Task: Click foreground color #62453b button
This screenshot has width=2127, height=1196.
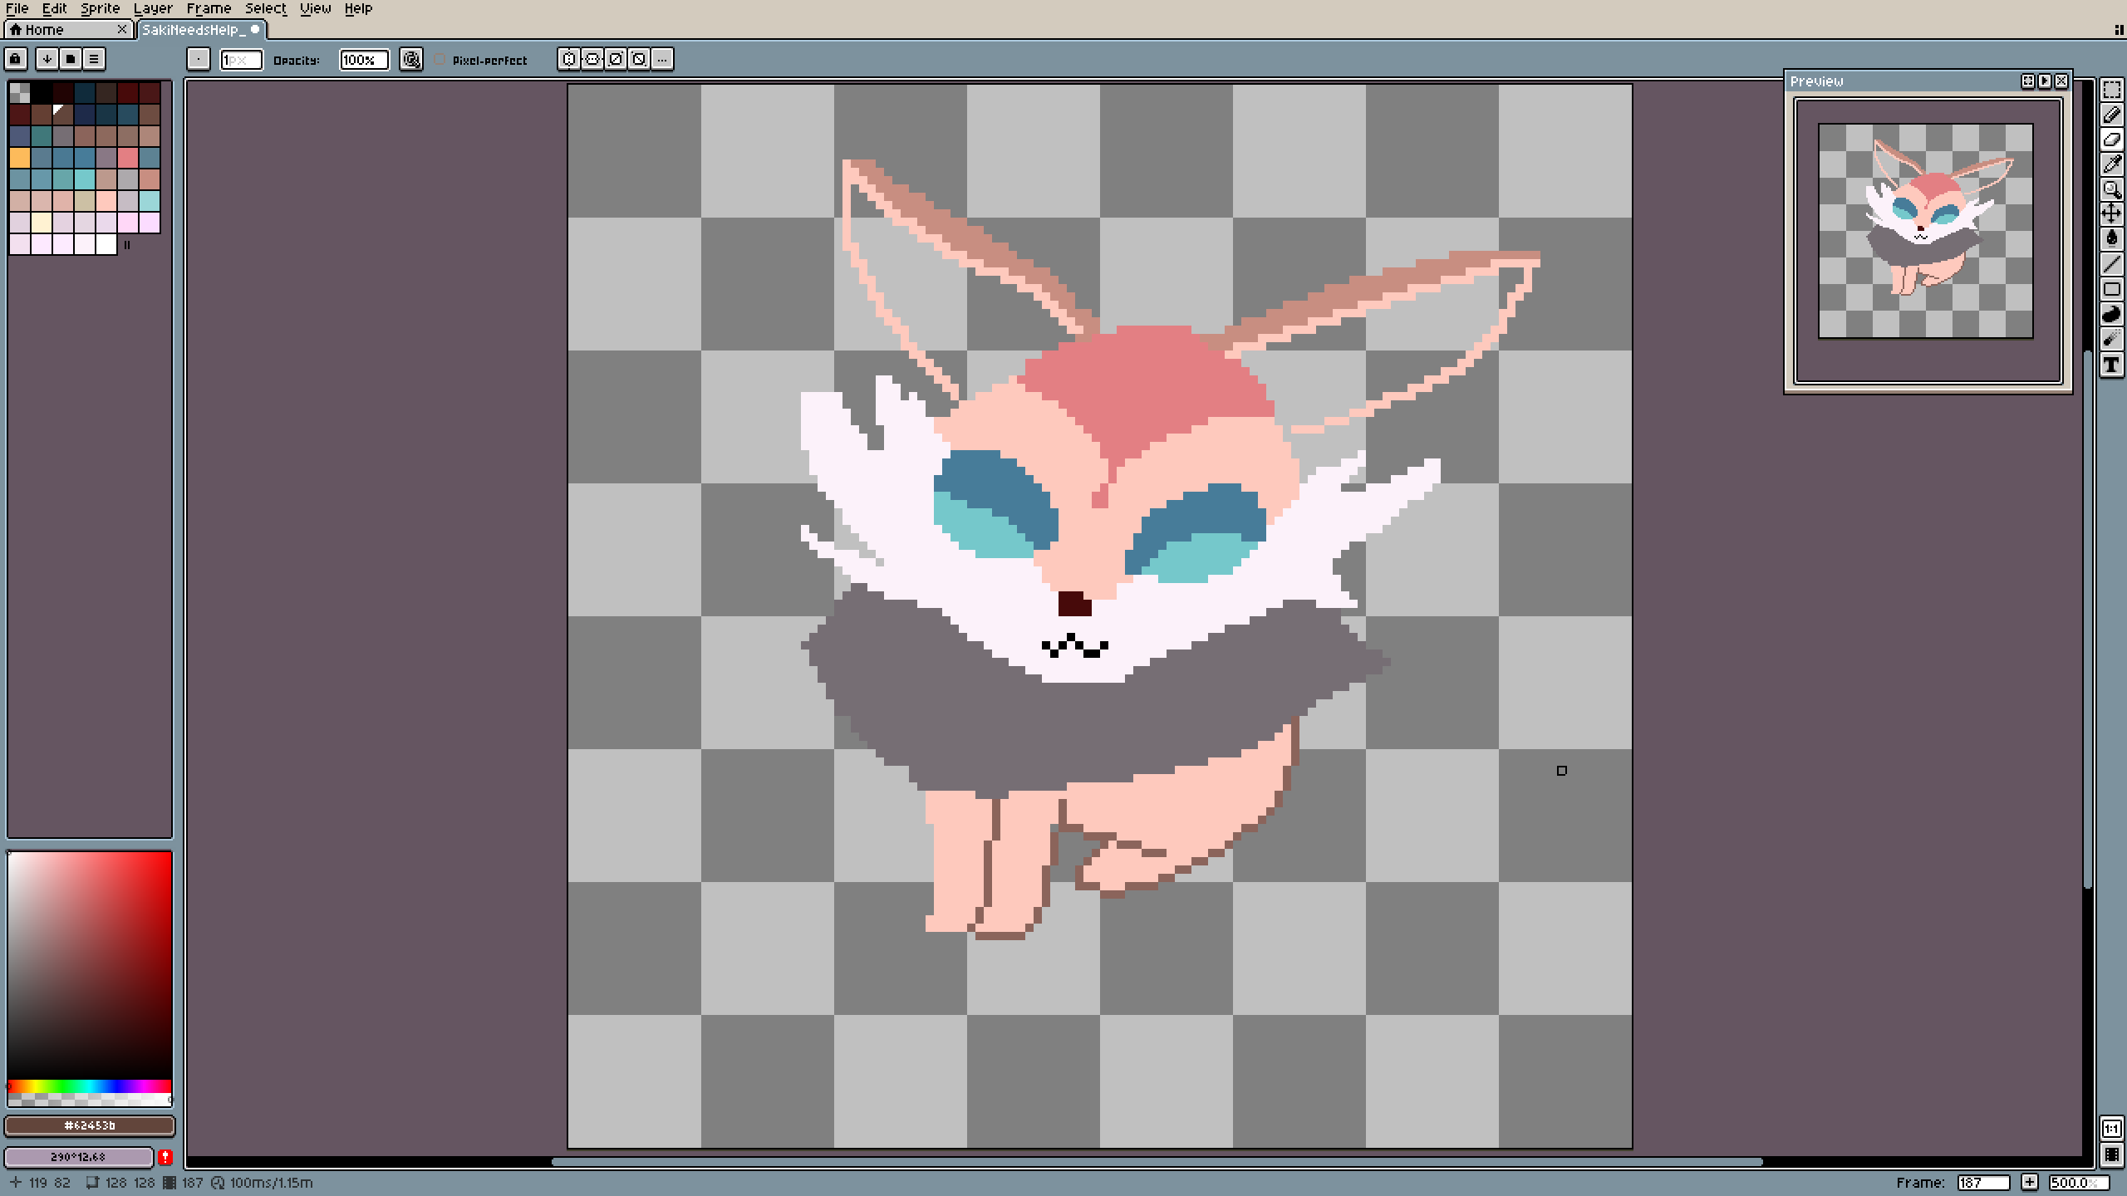Action: (90, 1125)
